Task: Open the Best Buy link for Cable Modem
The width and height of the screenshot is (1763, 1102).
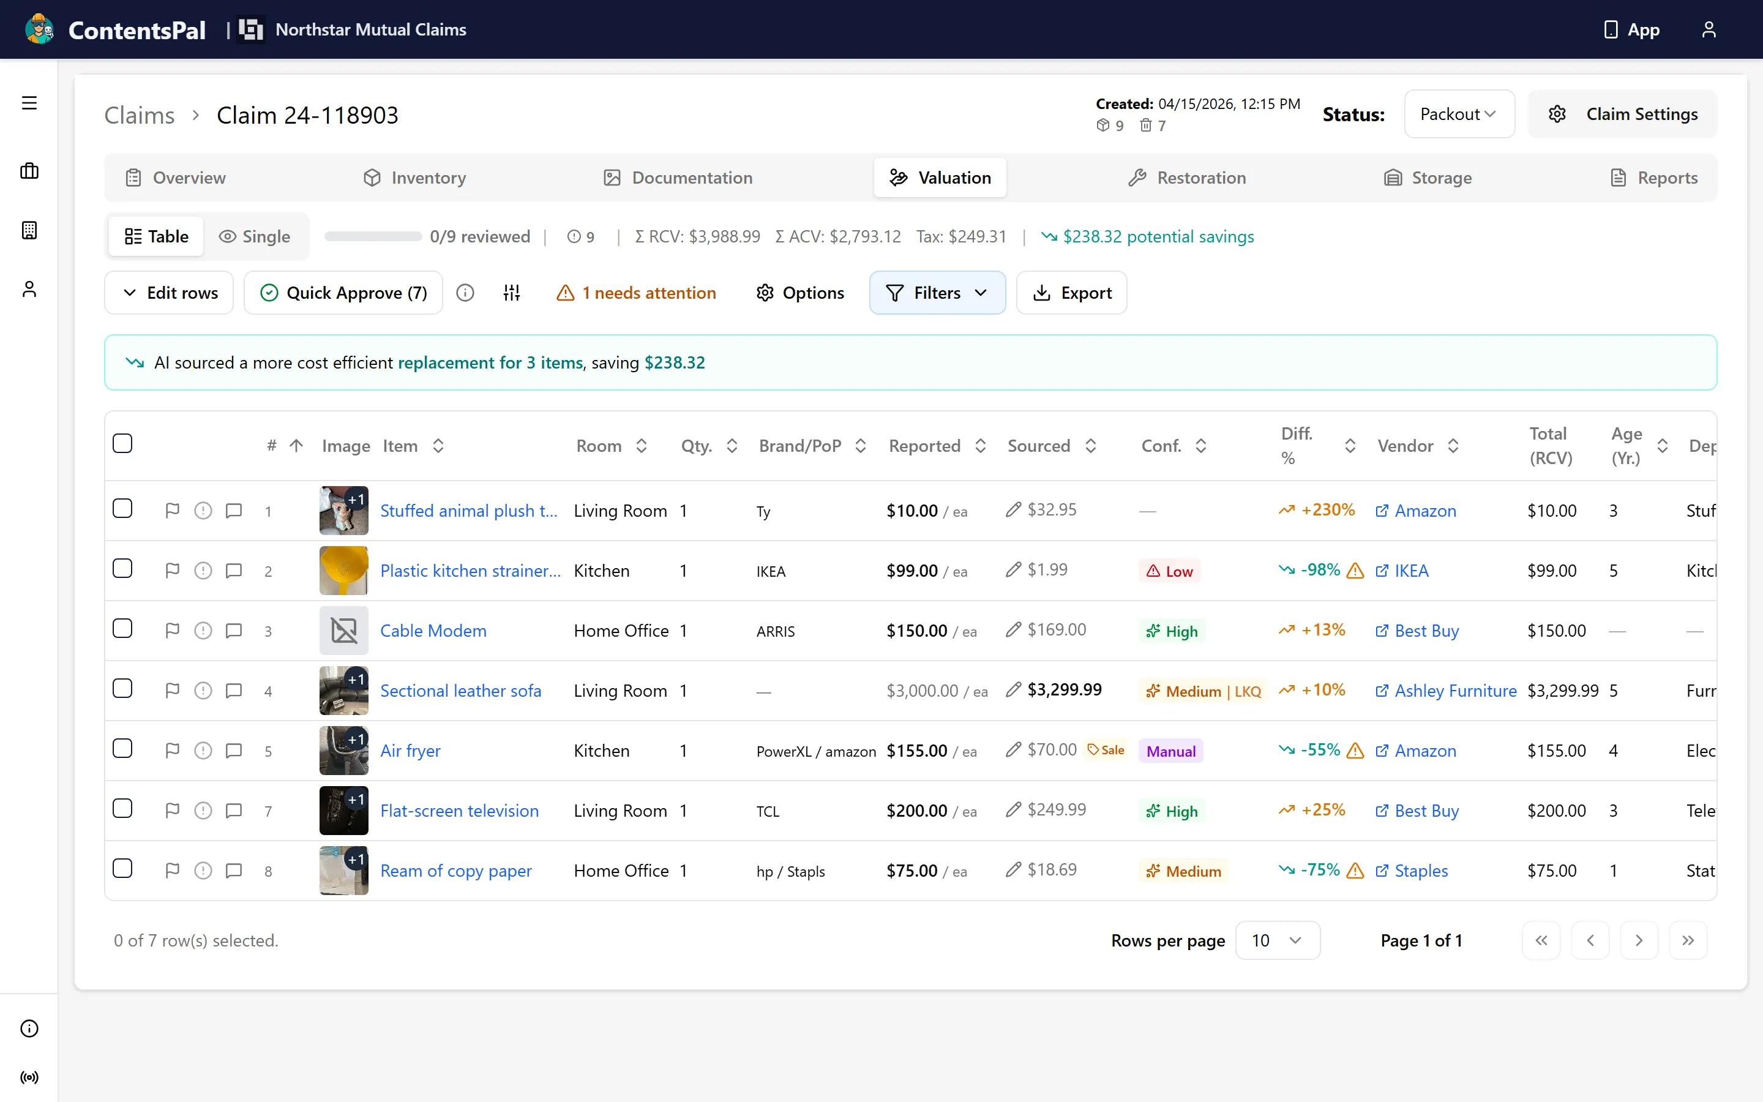Action: tap(1417, 631)
